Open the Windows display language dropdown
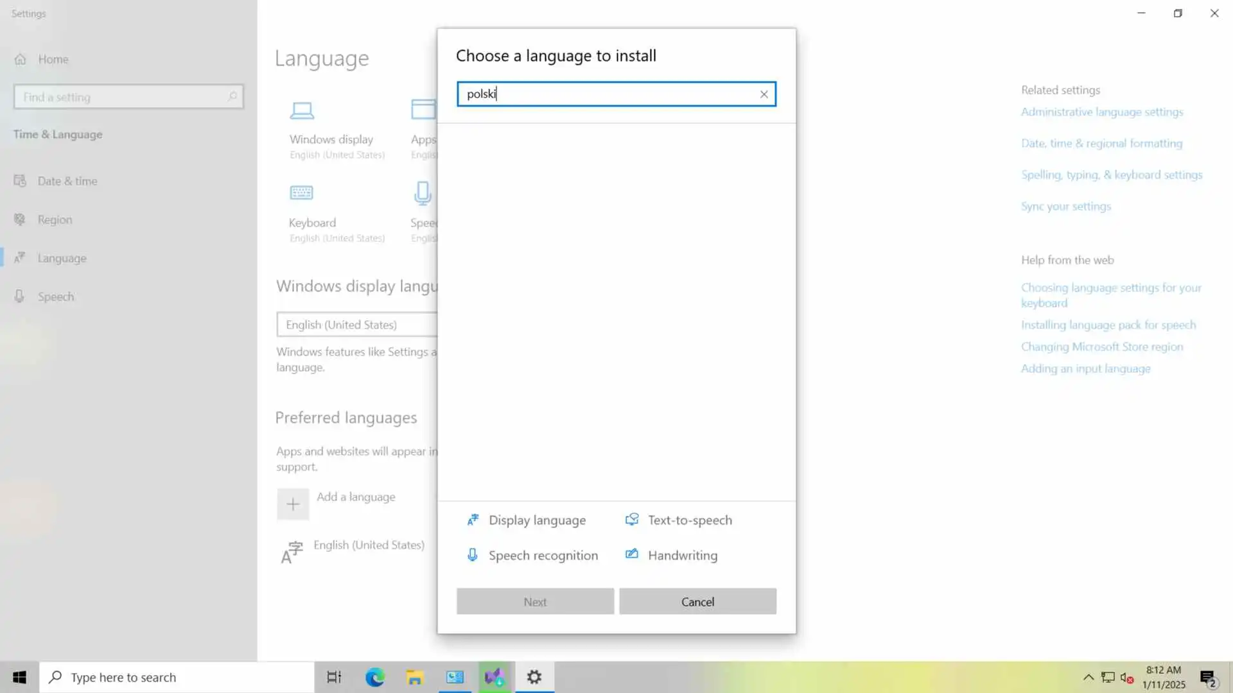Viewport: 1233px width, 693px height. pyautogui.click(x=357, y=325)
